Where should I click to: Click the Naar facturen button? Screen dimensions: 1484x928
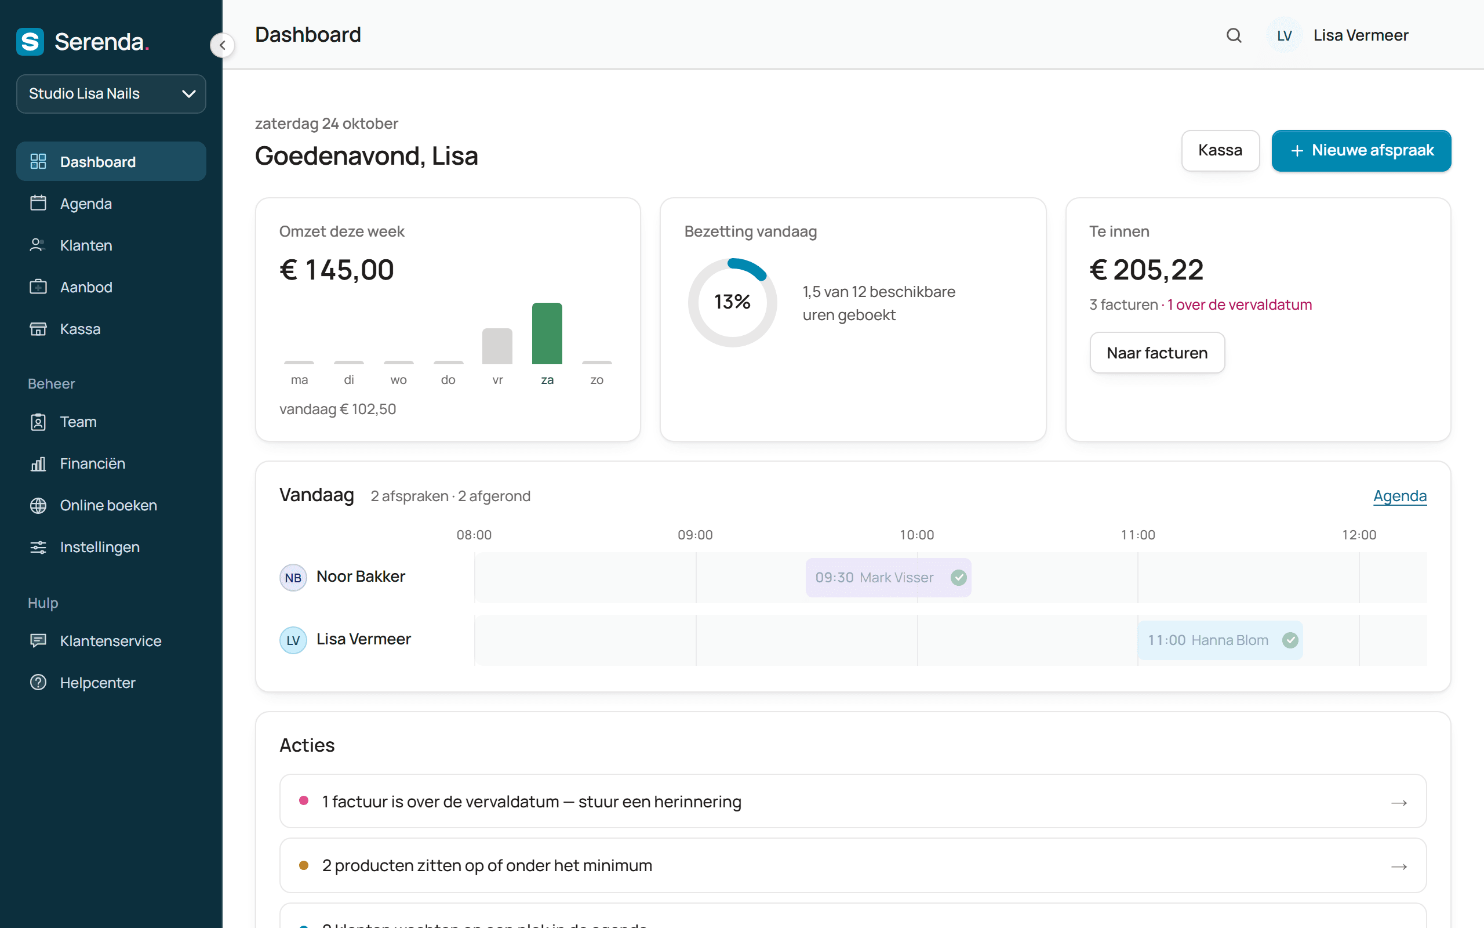[x=1157, y=353]
